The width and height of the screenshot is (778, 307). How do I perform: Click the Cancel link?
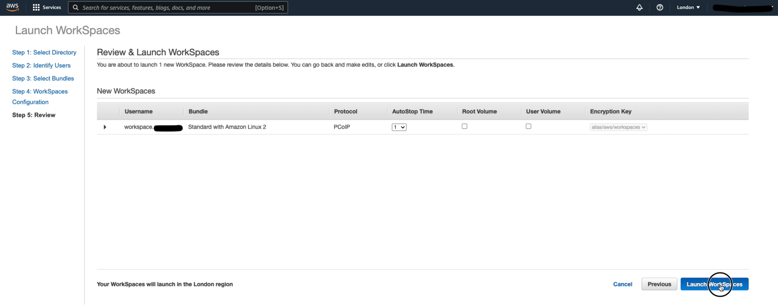(623, 284)
